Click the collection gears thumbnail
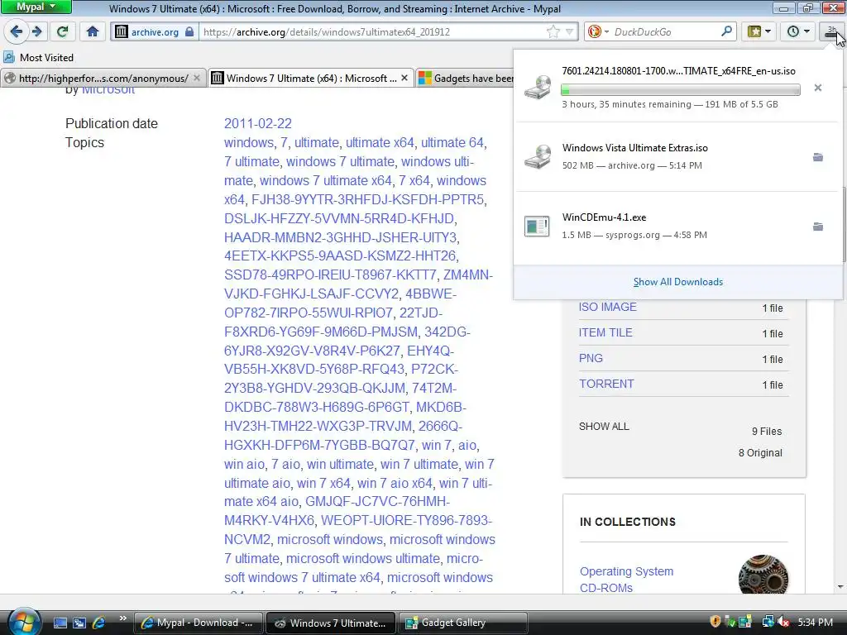Image resolution: width=847 pixels, height=635 pixels. coord(763,575)
